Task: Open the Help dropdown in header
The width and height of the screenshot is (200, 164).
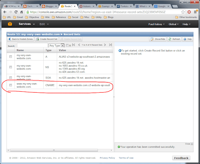Action: (187, 24)
